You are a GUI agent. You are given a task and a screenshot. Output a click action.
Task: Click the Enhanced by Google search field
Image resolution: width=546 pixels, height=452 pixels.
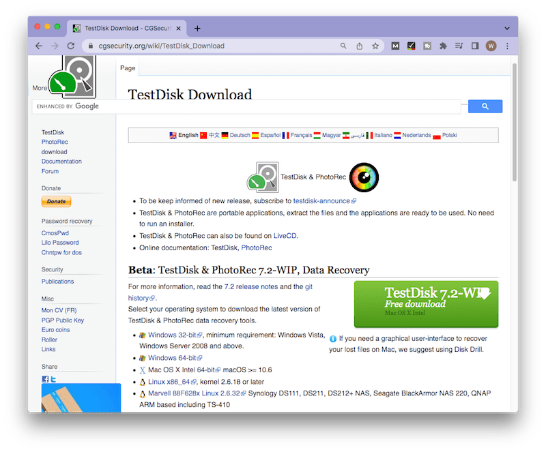click(246, 106)
